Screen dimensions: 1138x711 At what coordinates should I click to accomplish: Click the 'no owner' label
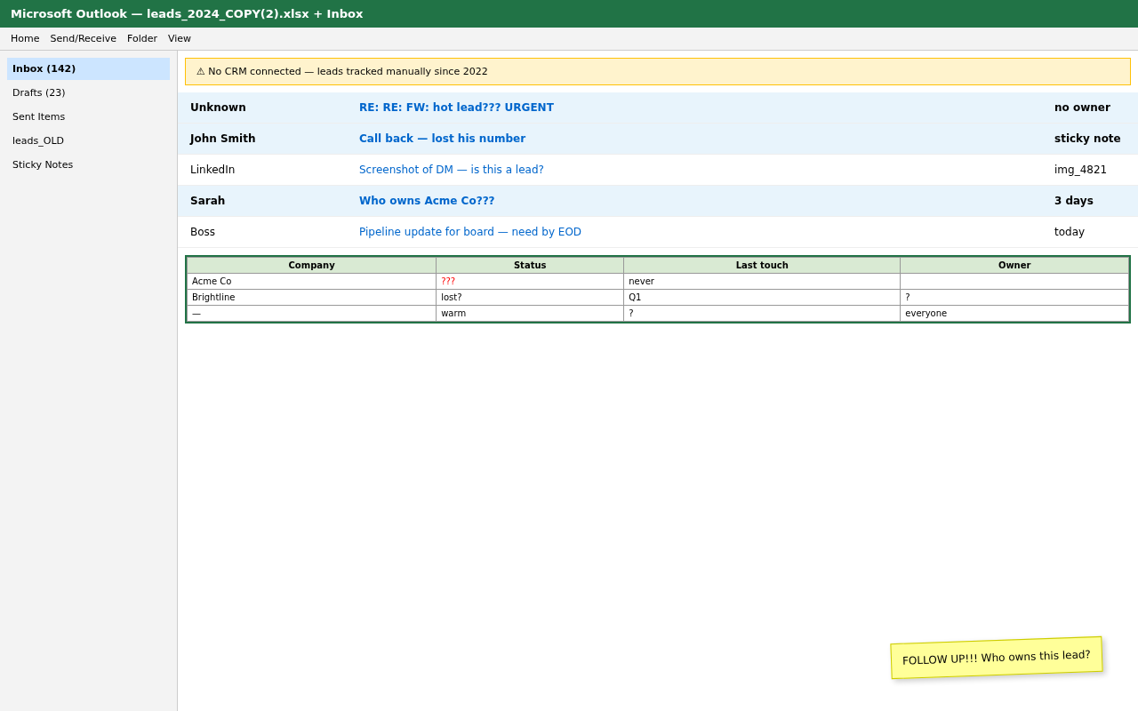[x=1082, y=108]
